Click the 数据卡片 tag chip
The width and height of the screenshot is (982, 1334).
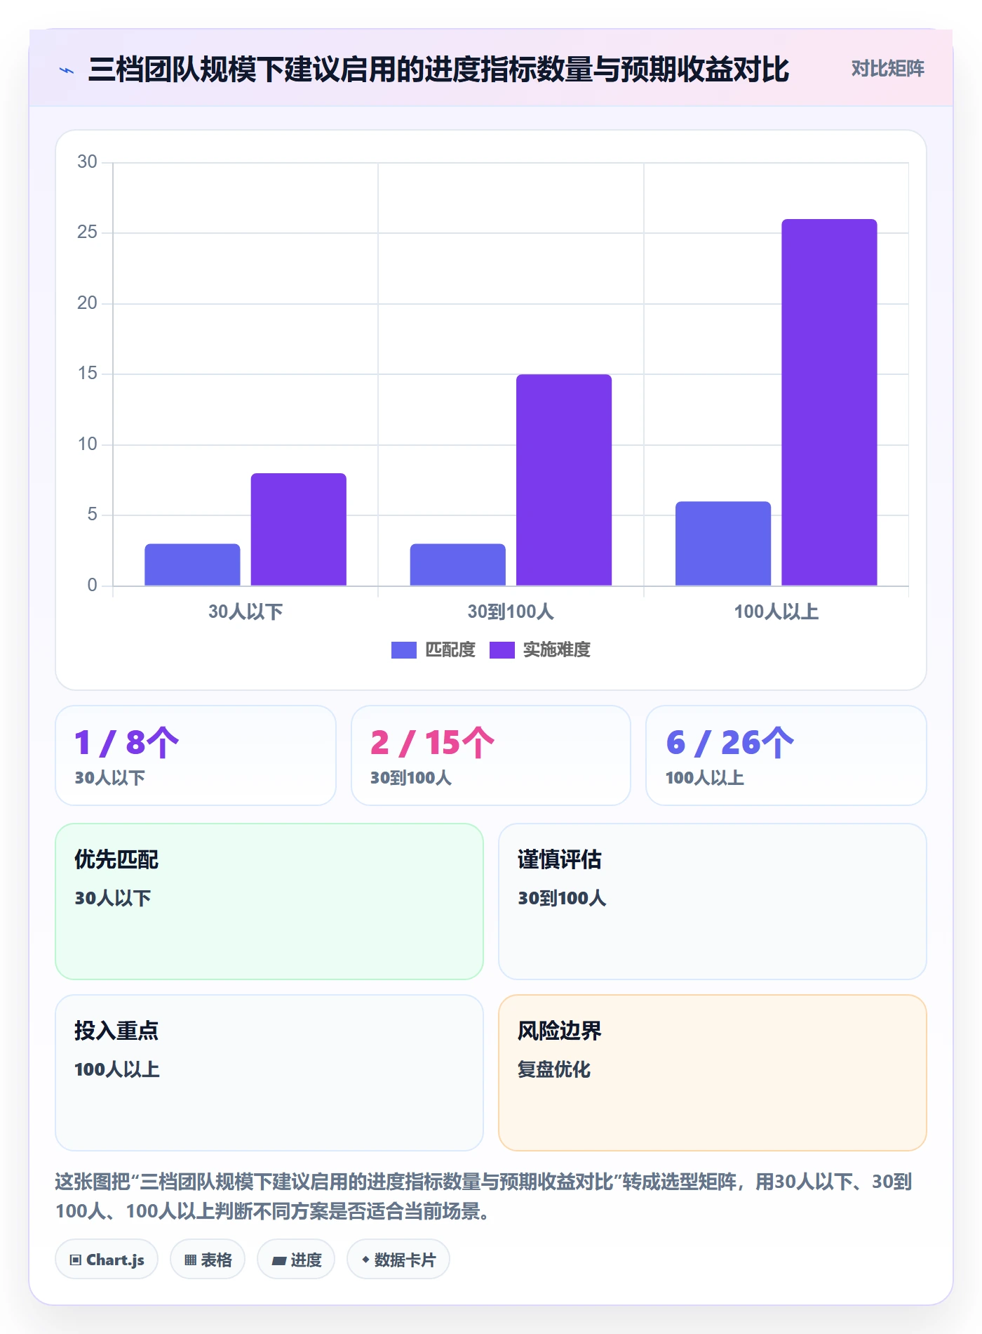pyautogui.click(x=398, y=1260)
